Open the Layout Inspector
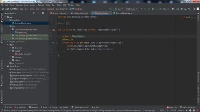Viewport: 200px width, 112px height. coord(187,107)
